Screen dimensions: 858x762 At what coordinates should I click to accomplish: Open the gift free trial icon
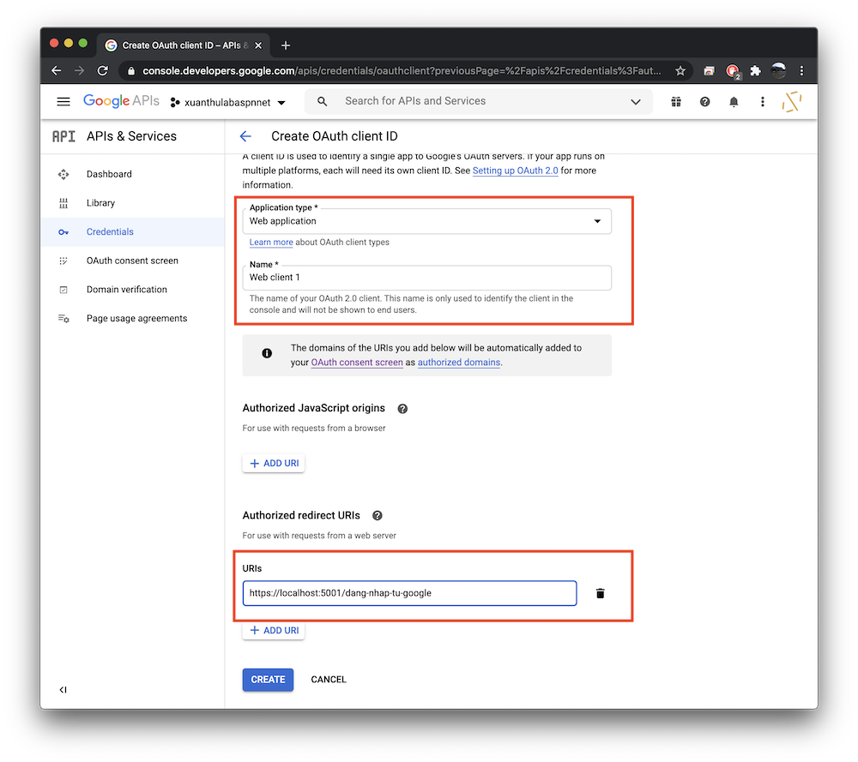point(676,102)
